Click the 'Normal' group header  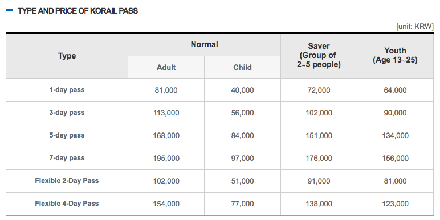204,45
